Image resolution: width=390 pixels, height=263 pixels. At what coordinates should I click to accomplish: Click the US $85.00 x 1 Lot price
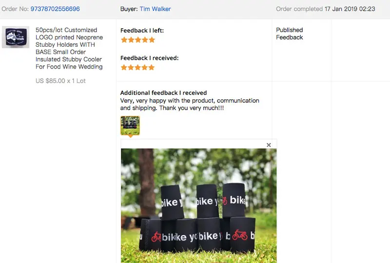point(60,81)
